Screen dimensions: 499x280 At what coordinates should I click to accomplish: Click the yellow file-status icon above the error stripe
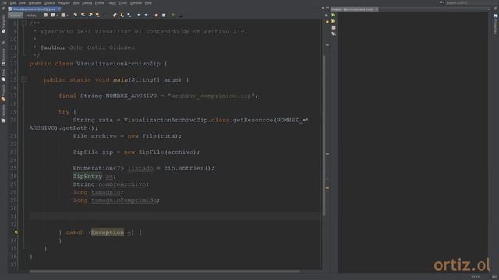click(x=327, y=22)
